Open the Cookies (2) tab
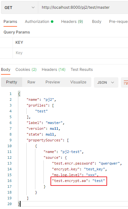Image resolution: width=128 pixels, height=209 pixels. click(26, 70)
